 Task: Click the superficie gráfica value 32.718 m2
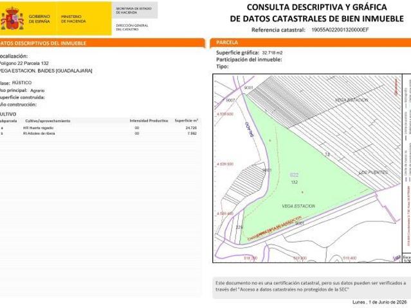[x=272, y=53]
